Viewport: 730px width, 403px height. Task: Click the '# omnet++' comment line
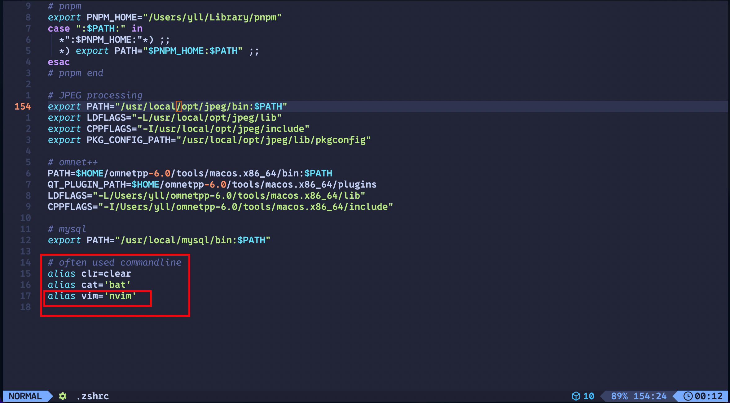pos(73,162)
